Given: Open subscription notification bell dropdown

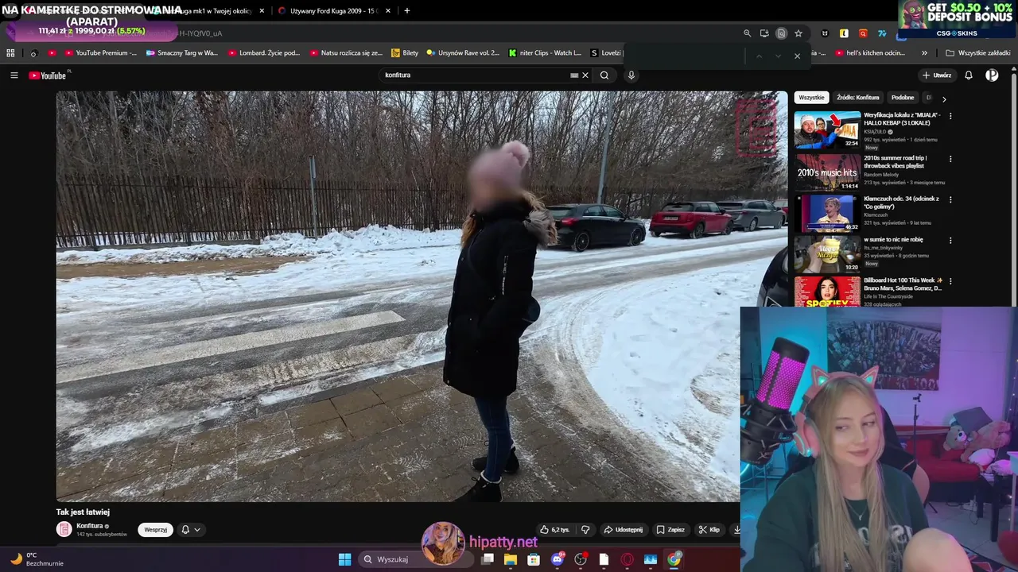Looking at the screenshot, I should (191, 530).
